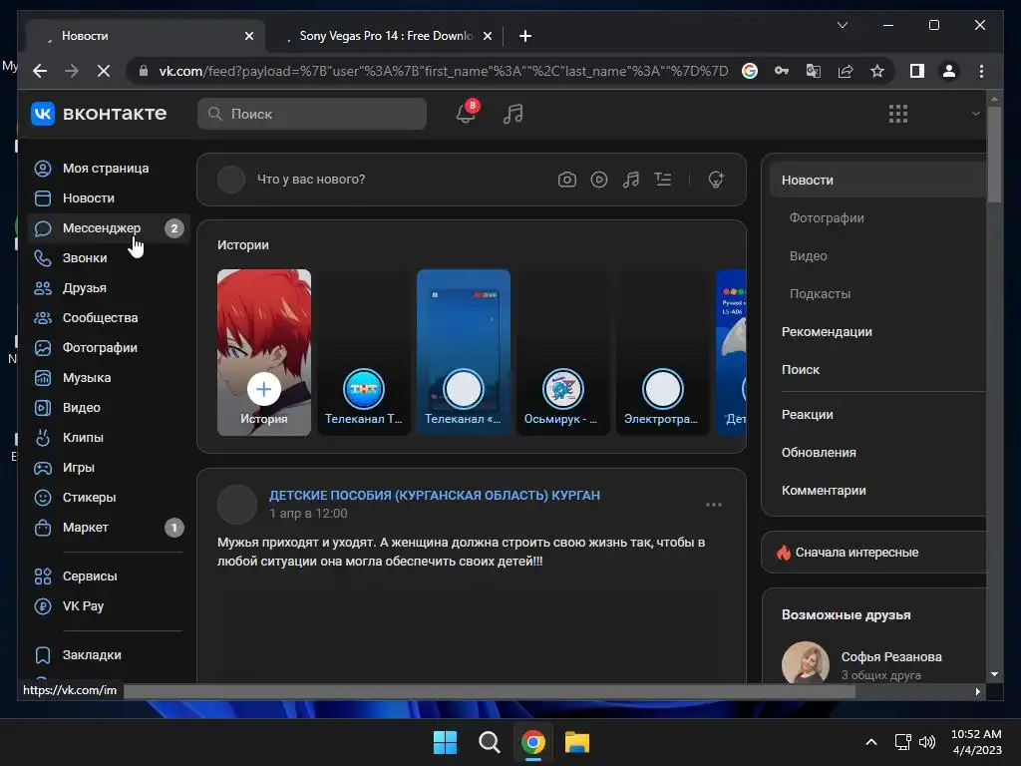The width and height of the screenshot is (1021, 766).
Task: Click the lightbulb idea icon in post box
Action: coord(716,180)
